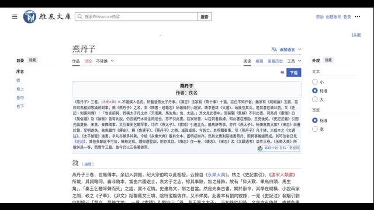The width and height of the screenshot is (374, 210).
Task: Jump to 序言 in contents
Action: (x=20, y=71)
